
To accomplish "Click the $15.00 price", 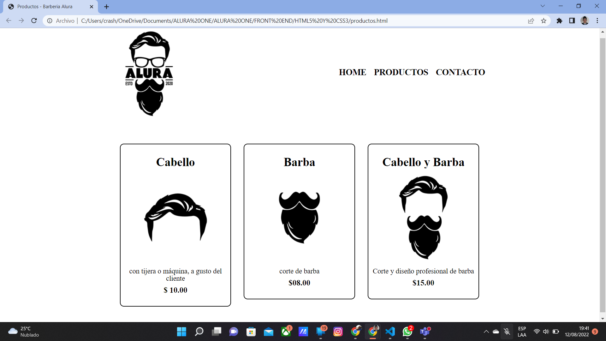I will [x=423, y=283].
